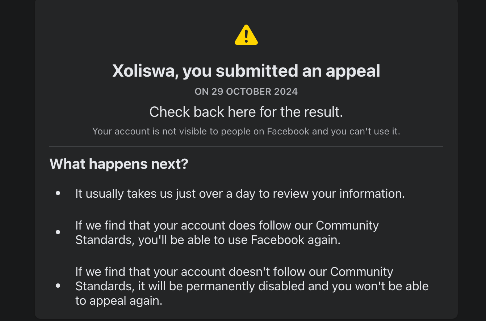Click the word "Facebook" in the grey notice

click(288, 131)
